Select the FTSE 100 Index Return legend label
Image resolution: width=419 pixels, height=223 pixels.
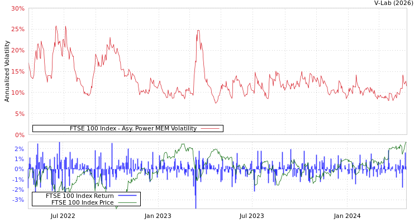[79, 196]
